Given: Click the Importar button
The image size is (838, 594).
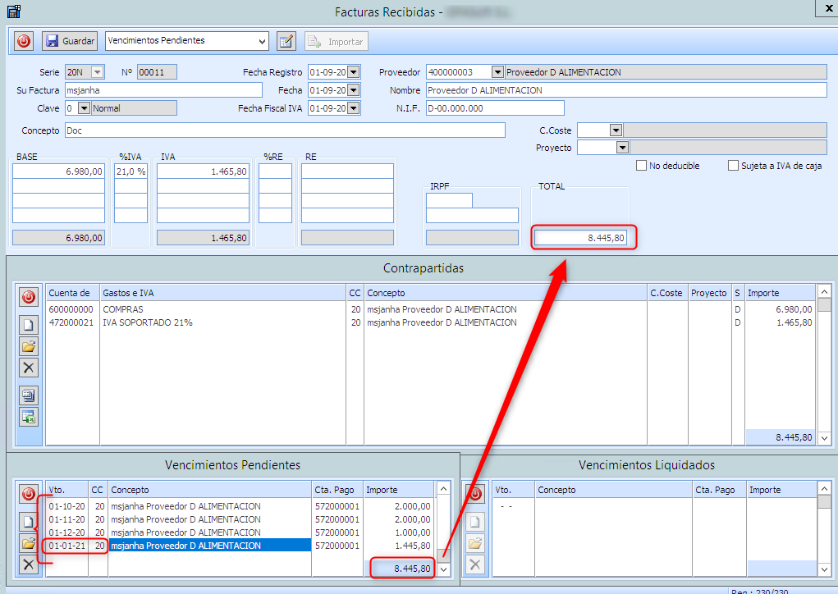Looking at the screenshot, I should click(x=337, y=41).
